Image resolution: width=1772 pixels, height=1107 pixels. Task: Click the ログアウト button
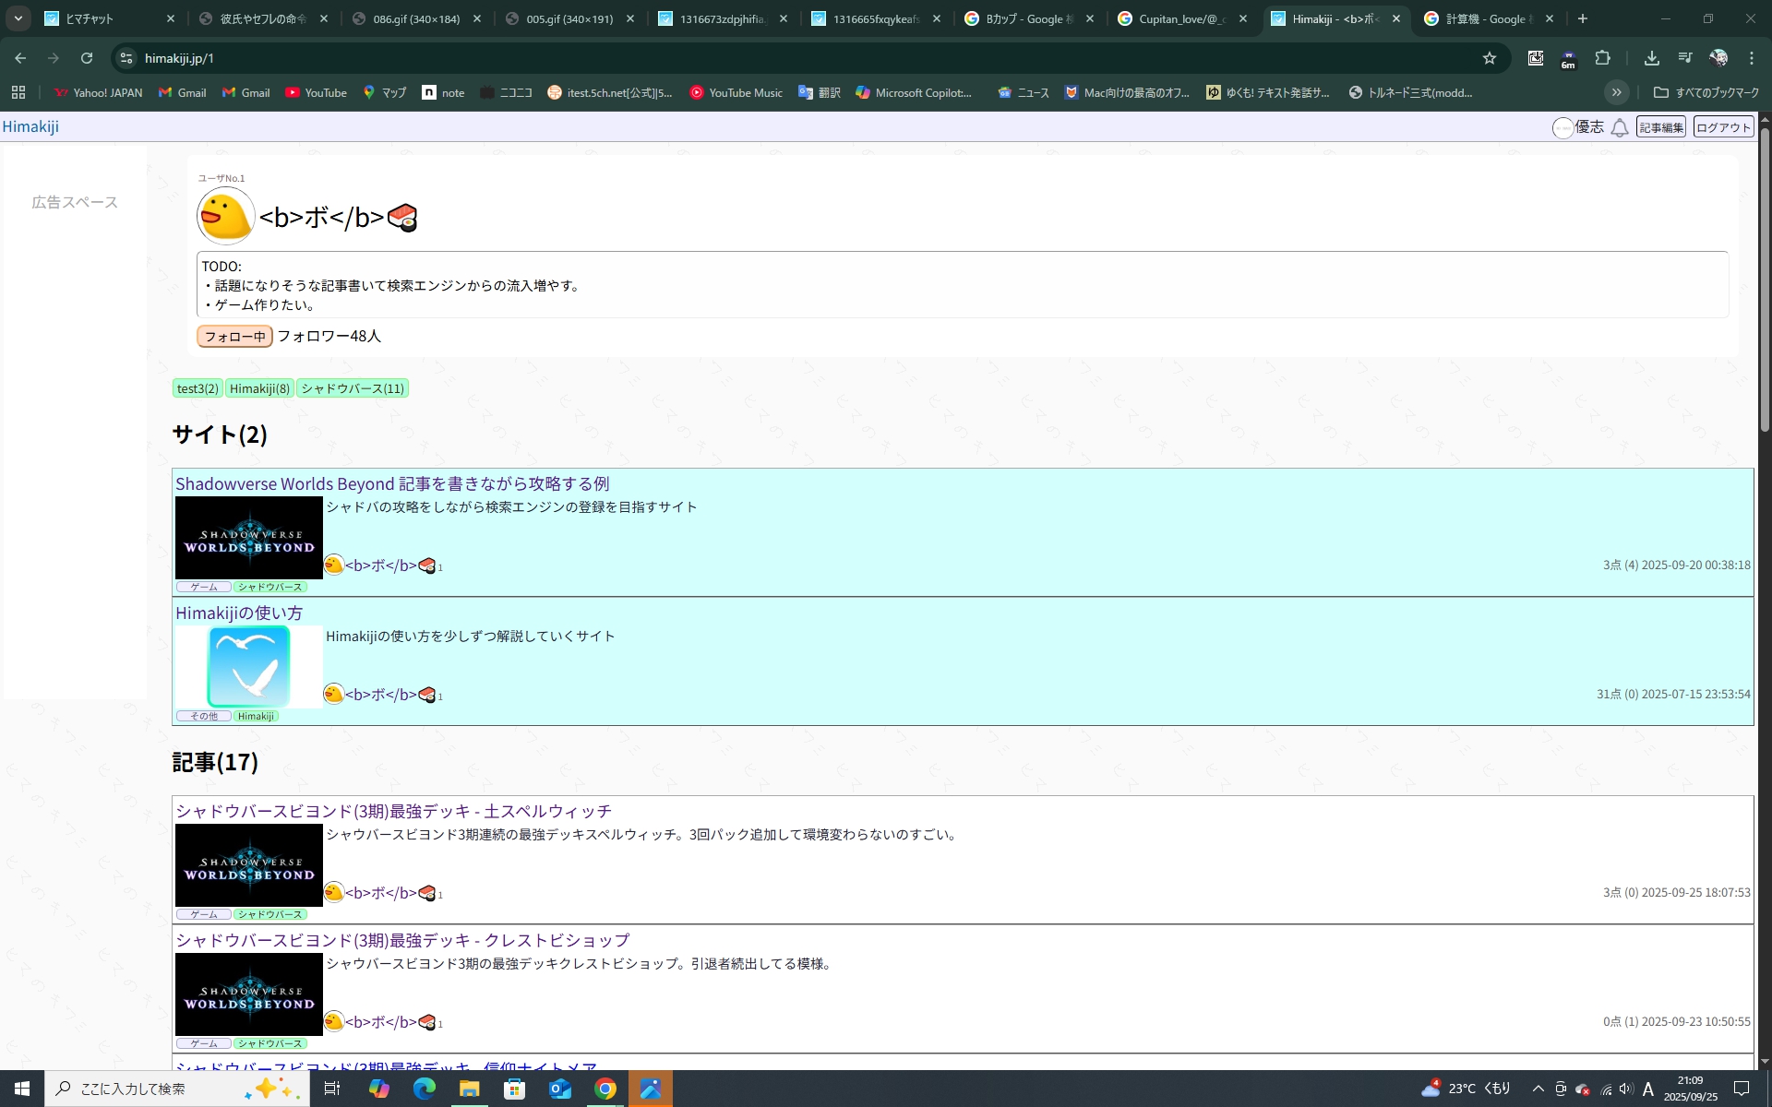click(1723, 127)
